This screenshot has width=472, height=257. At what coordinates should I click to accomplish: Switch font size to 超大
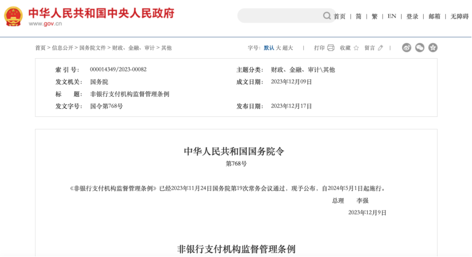pos(288,48)
